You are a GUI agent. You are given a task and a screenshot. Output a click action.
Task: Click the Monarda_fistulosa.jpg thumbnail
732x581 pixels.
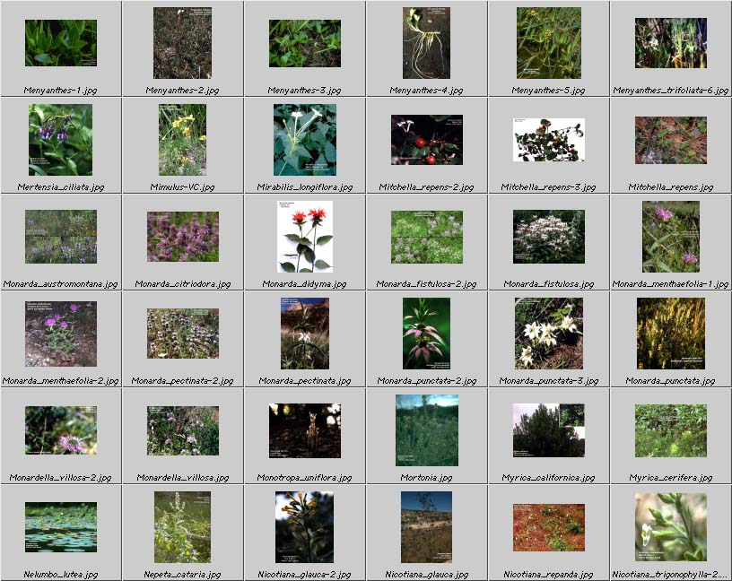coord(548,236)
